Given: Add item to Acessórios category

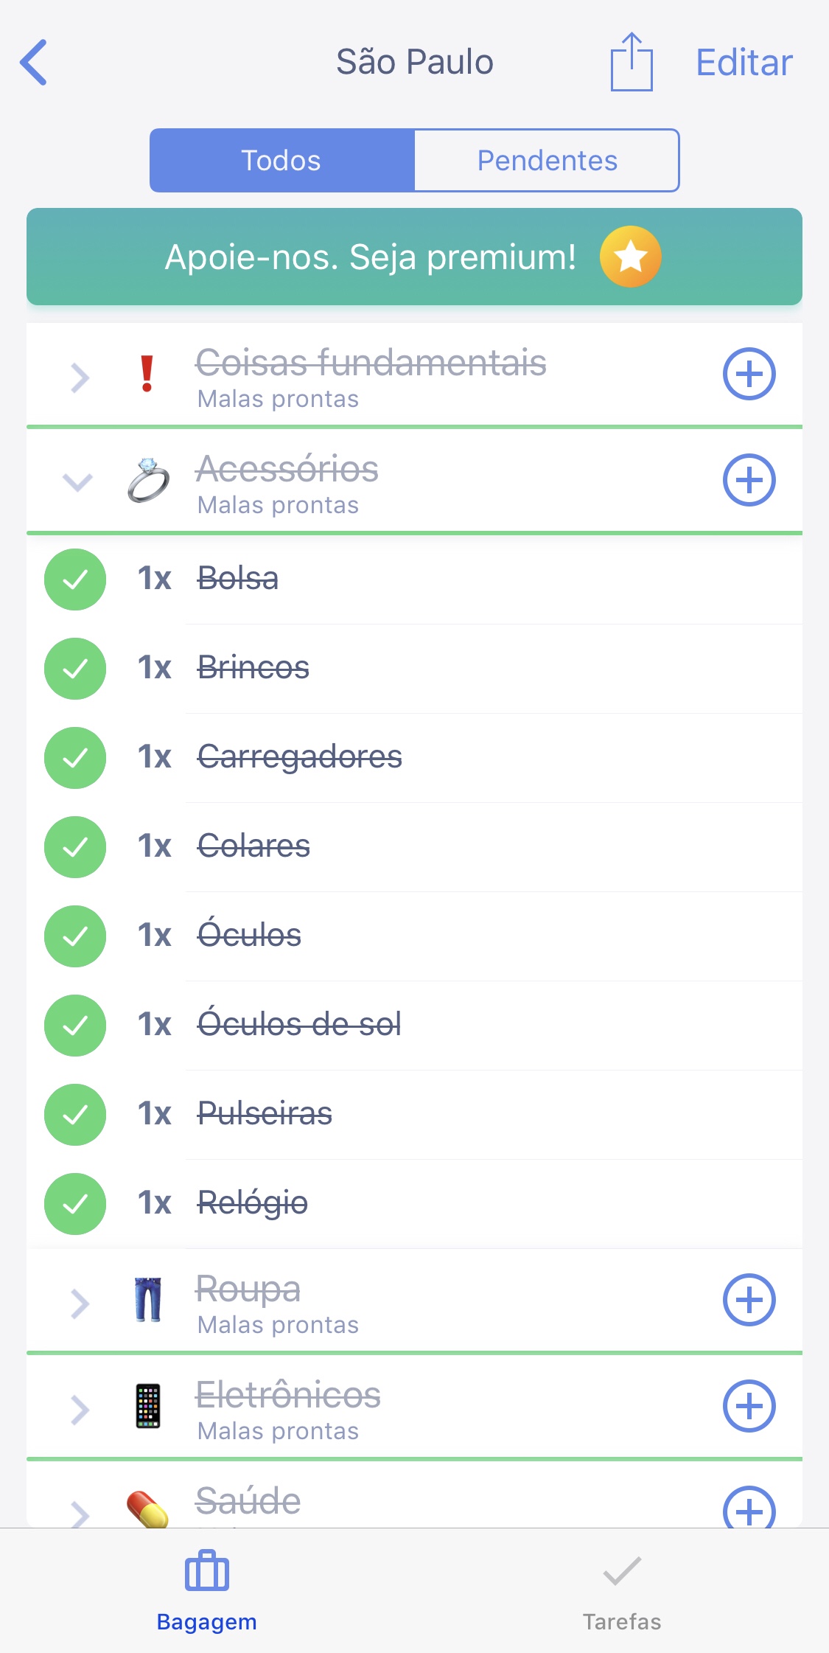Looking at the screenshot, I should pyautogui.click(x=749, y=480).
